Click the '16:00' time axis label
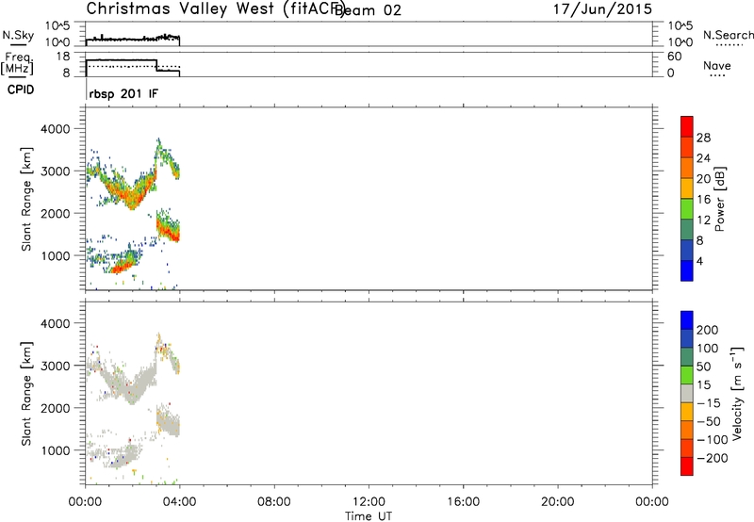 pos(463,502)
